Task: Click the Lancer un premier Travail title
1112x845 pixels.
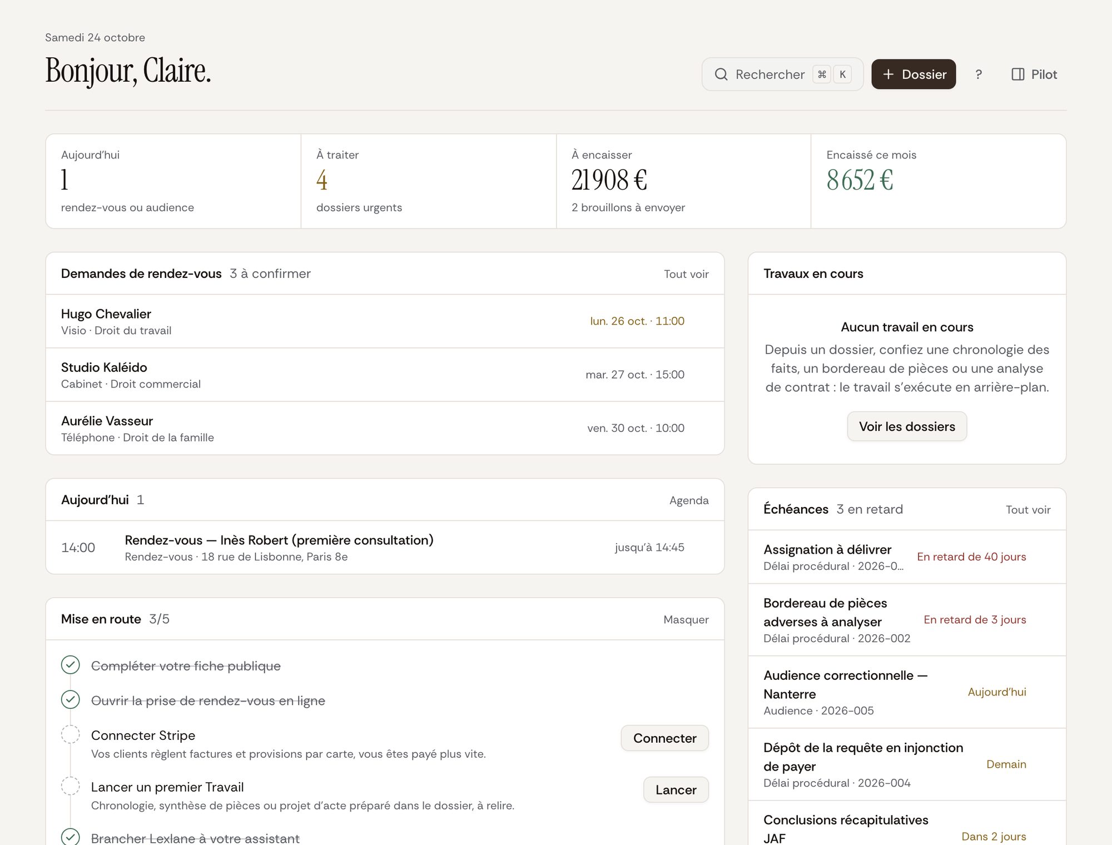Action: 167,787
